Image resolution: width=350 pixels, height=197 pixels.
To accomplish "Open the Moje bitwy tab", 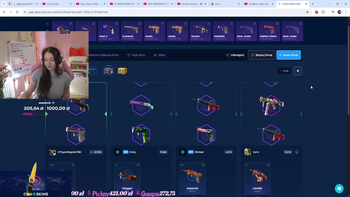I will pos(136,55).
